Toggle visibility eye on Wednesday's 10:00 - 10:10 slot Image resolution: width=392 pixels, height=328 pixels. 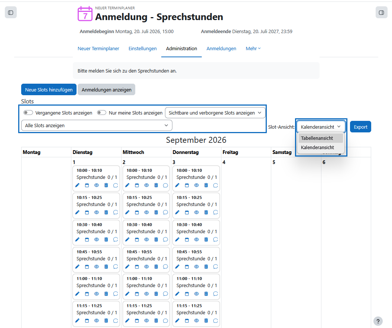pyautogui.click(x=146, y=185)
